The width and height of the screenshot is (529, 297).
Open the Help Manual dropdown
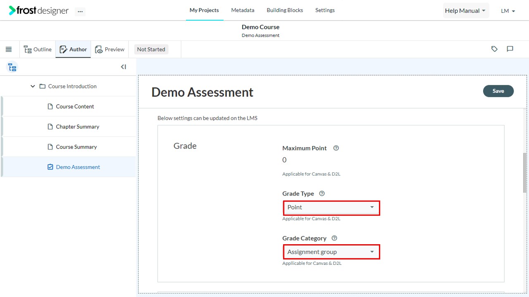pyautogui.click(x=466, y=11)
